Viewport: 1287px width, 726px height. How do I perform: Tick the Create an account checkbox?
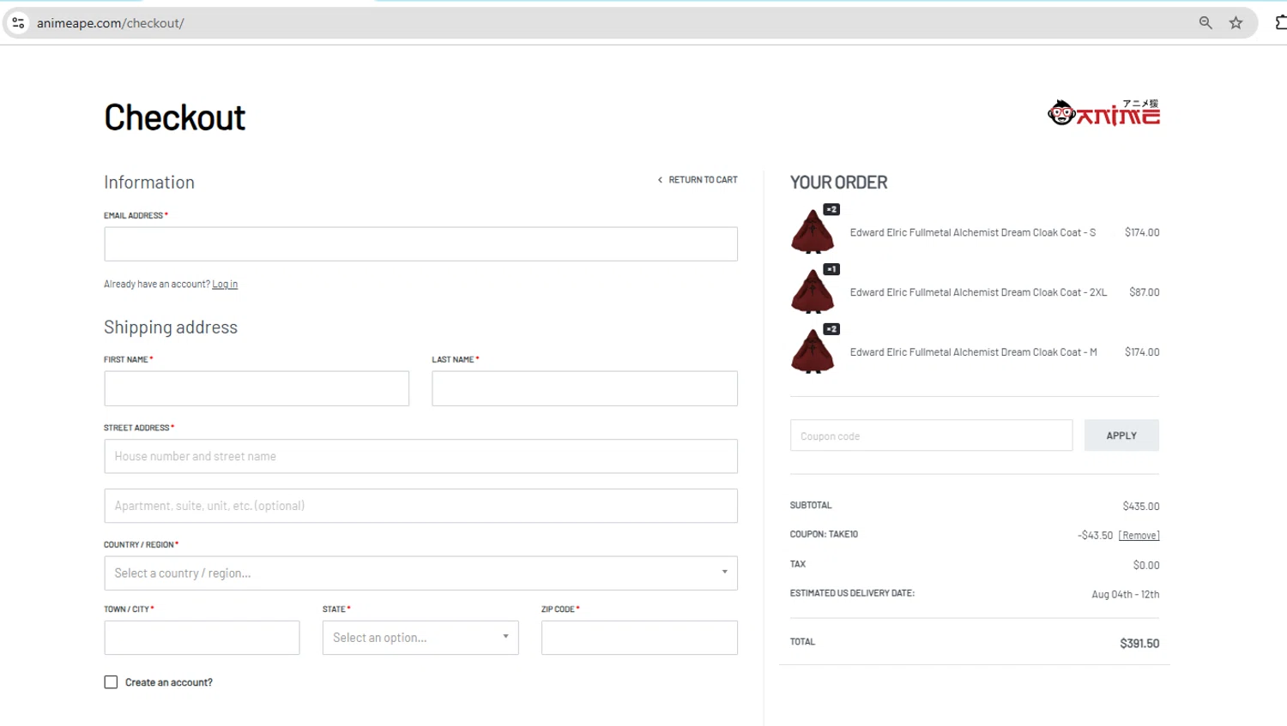[x=111, y=682]
